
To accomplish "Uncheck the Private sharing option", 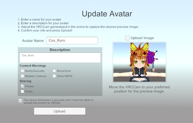I will point(23,86).
